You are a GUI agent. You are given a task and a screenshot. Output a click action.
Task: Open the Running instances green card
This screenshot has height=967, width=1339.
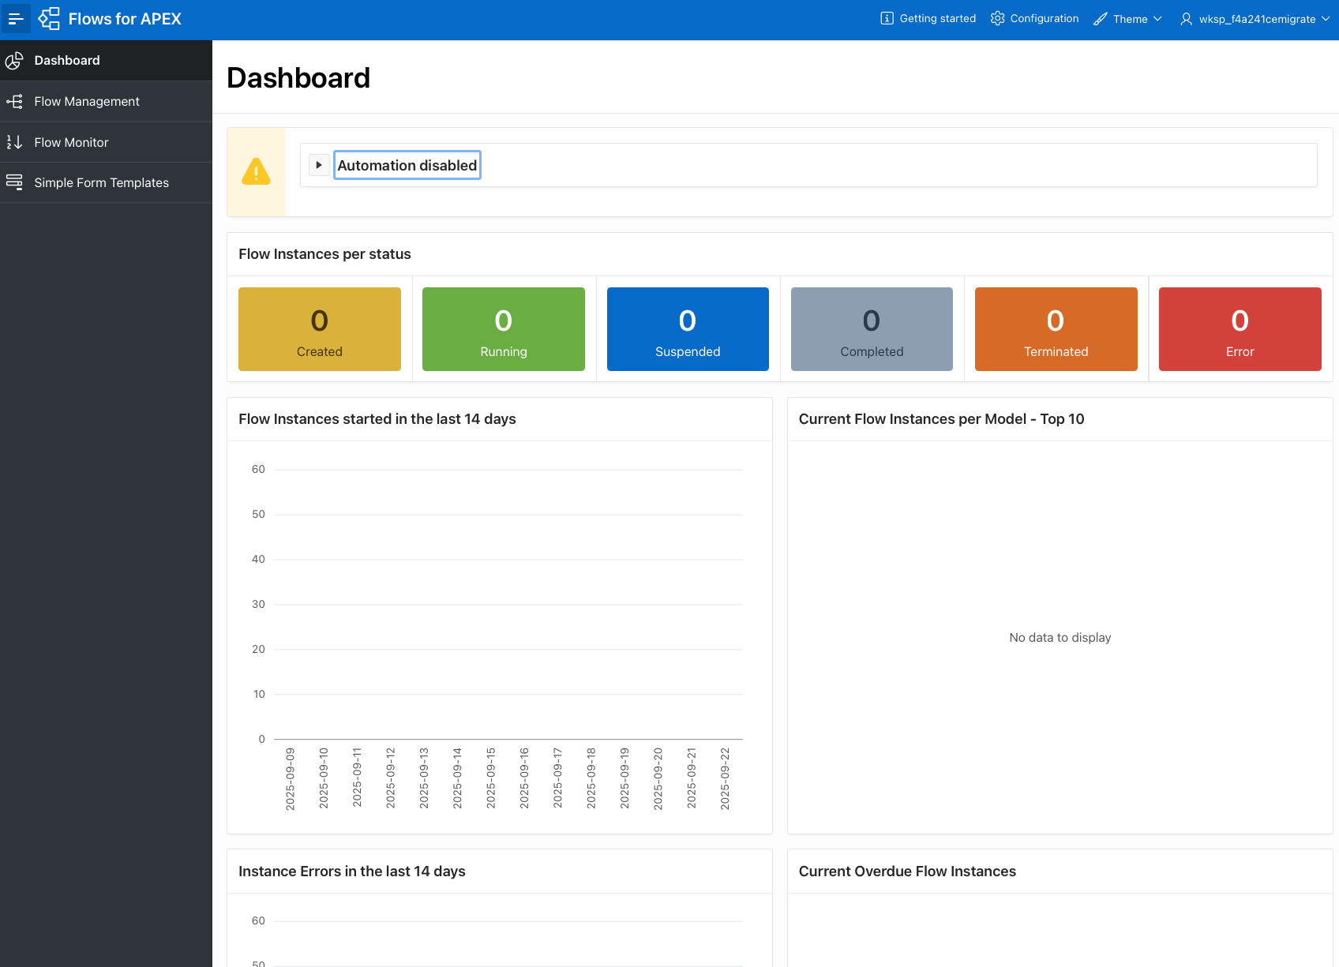(504, 329)
